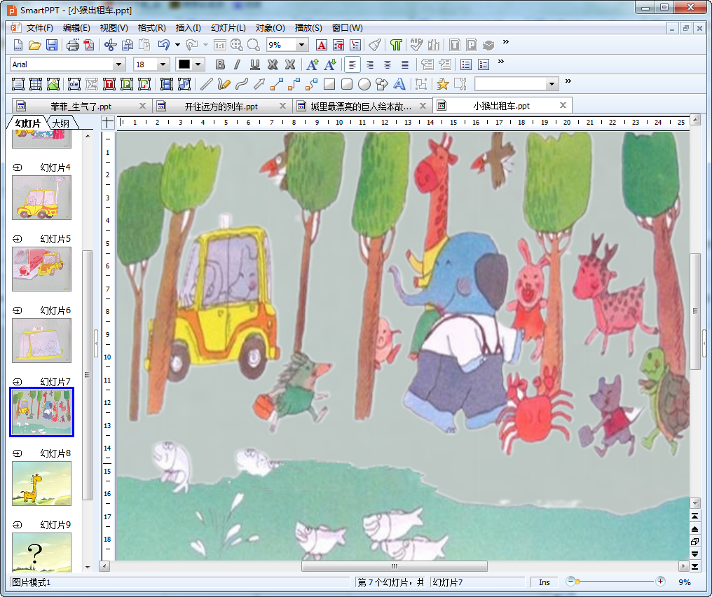Toggle bold formatting
This screenshot has width=712, height=597.
220,64
